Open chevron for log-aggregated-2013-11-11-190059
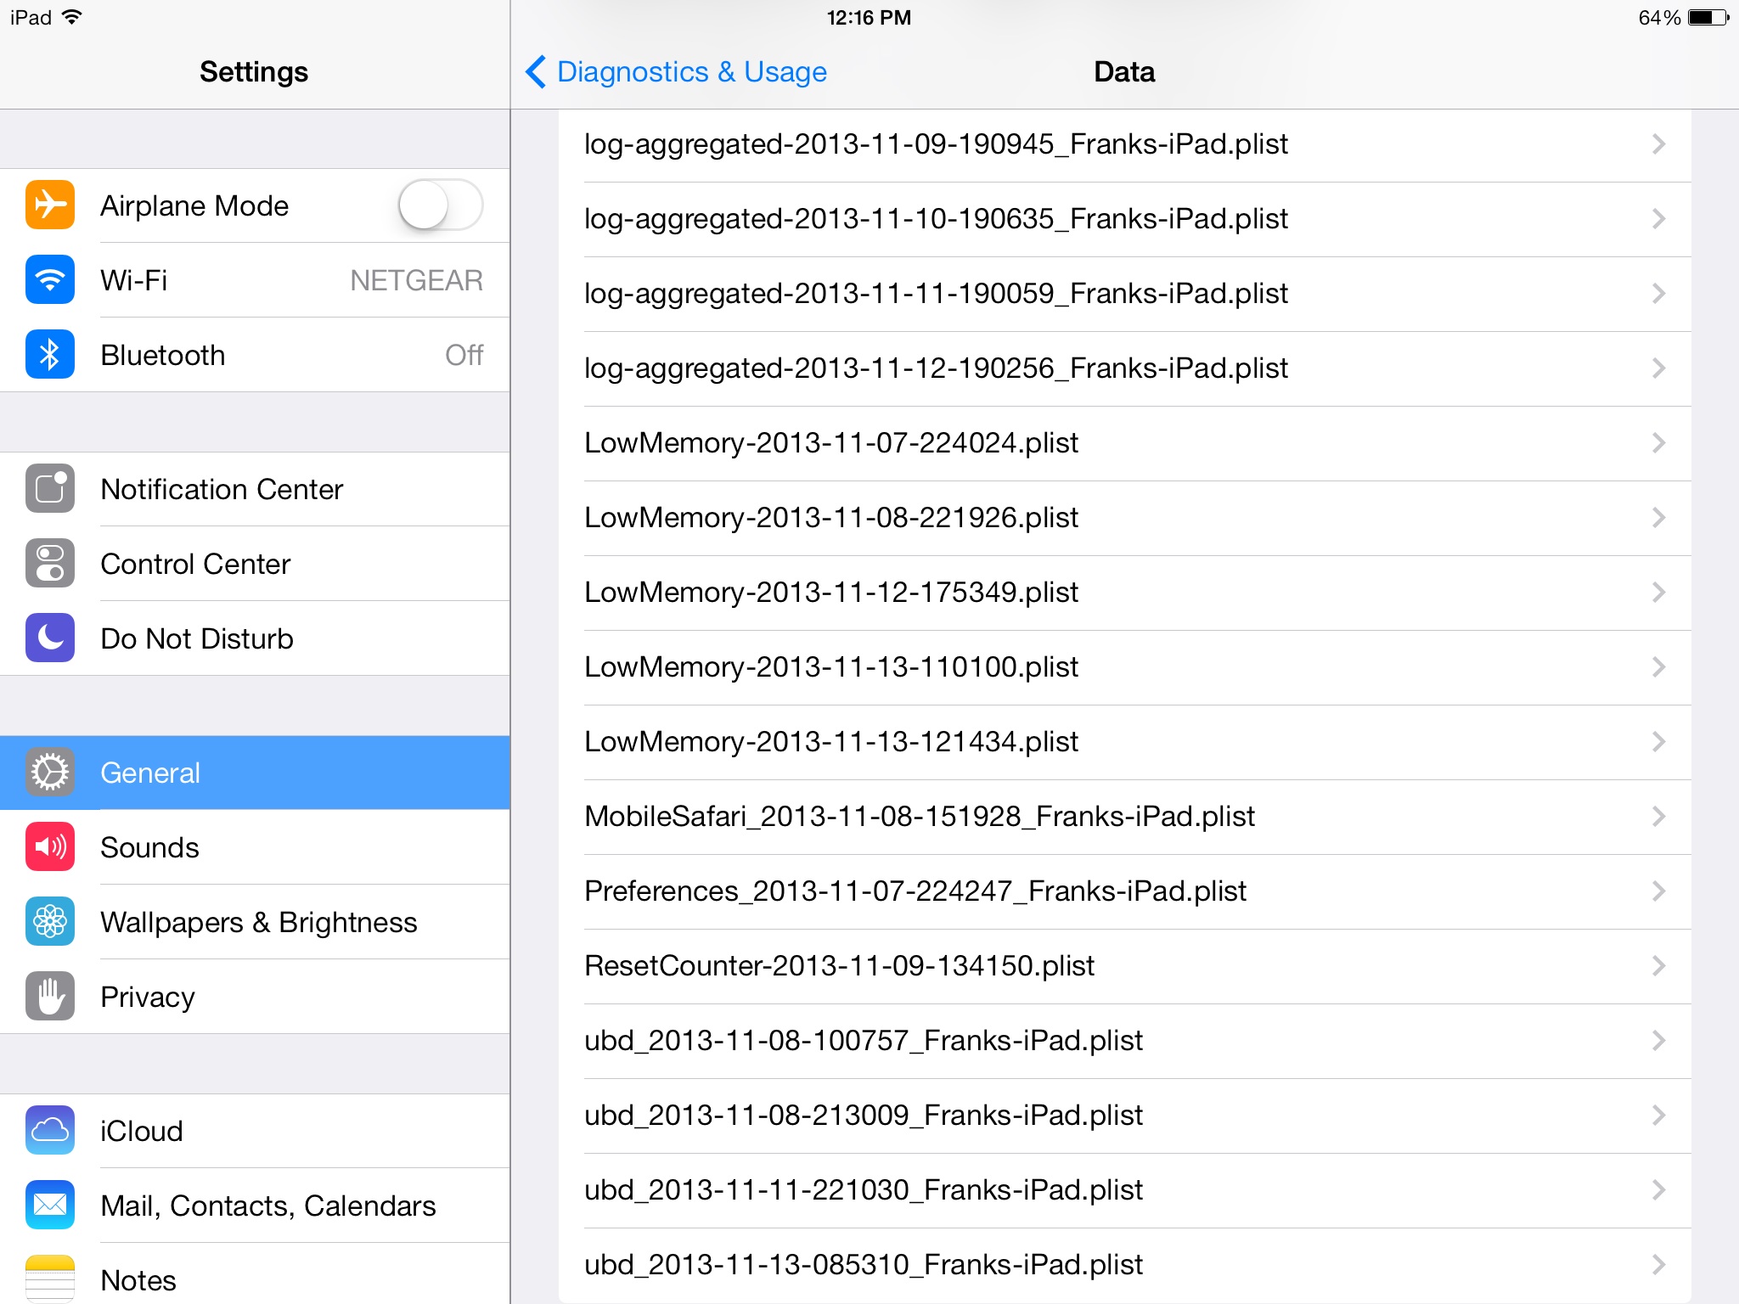 click(1658, 294)
